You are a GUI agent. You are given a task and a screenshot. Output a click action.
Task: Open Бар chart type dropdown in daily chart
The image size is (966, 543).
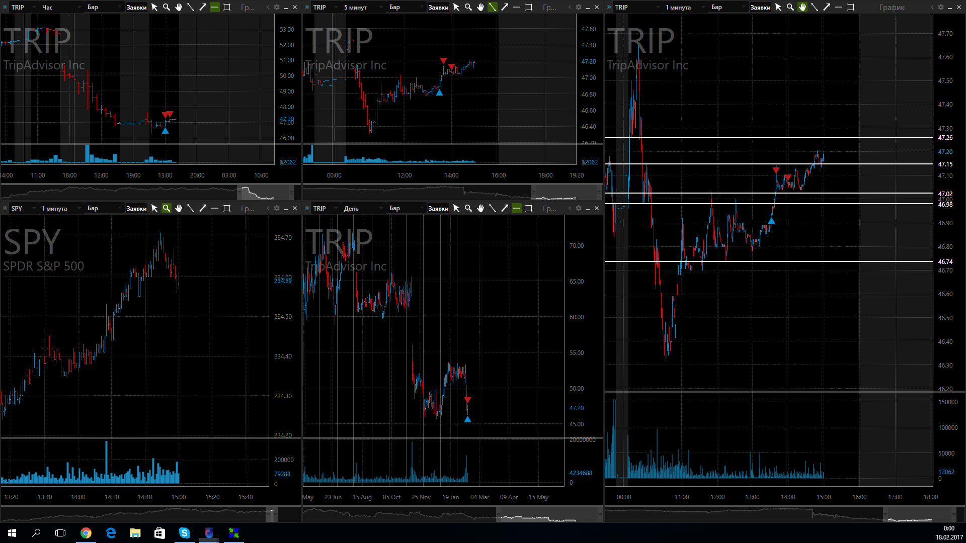[406, 208]
